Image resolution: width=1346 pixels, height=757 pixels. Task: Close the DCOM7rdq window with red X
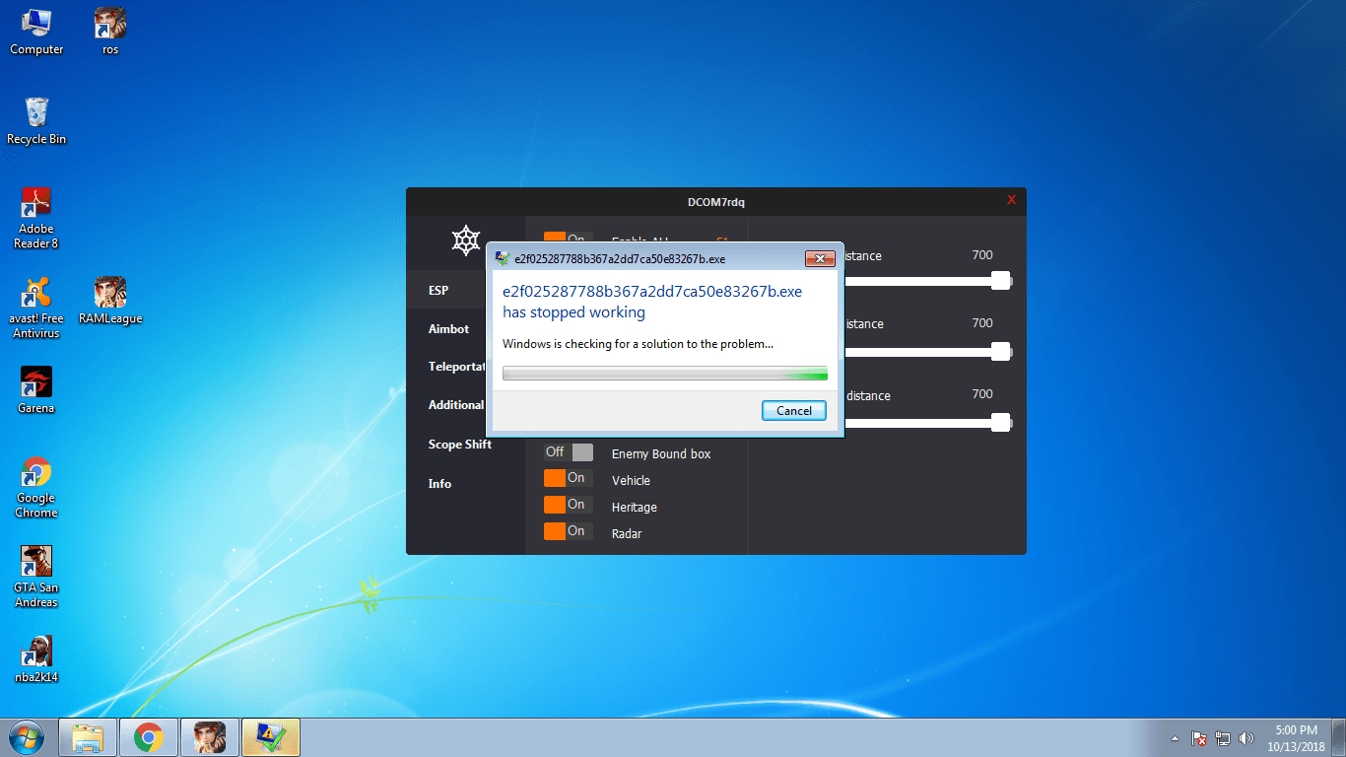1011,200
